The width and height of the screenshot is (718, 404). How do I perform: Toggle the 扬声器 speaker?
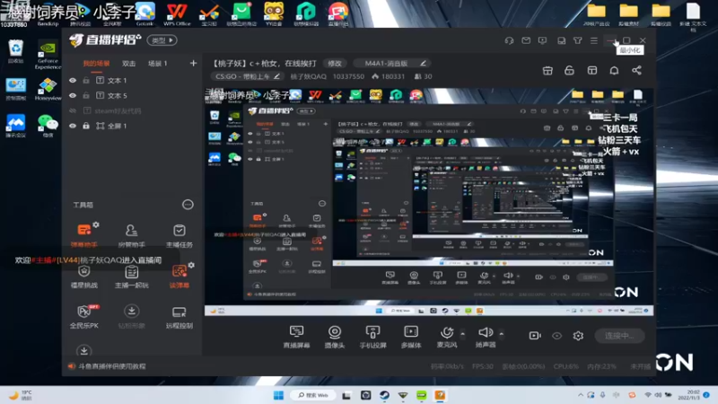click(486, 337)
